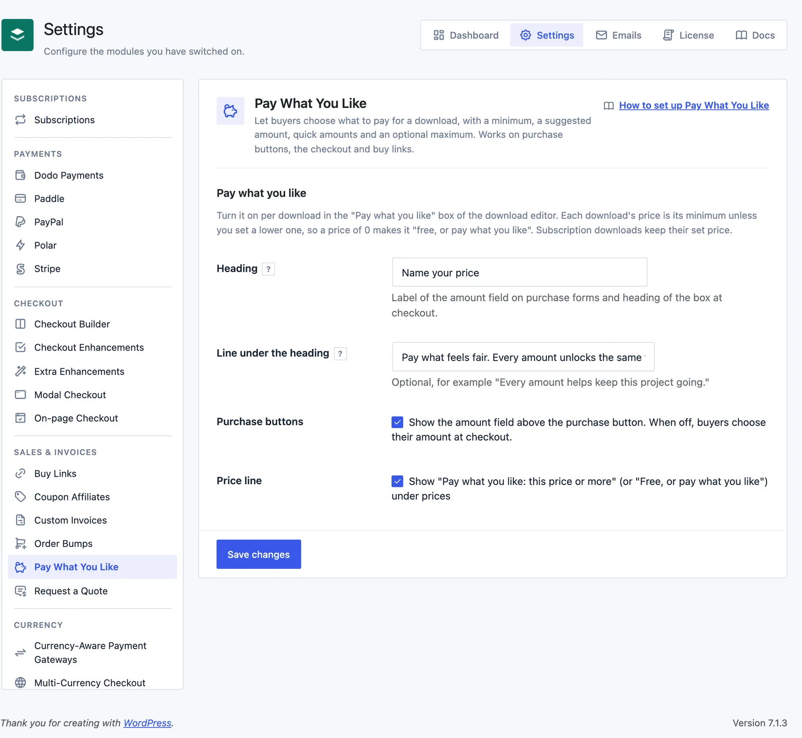The image size is (802, 738).
Task: Click the Coupon Affiliates tag icon
Action: tap(21, 497)
